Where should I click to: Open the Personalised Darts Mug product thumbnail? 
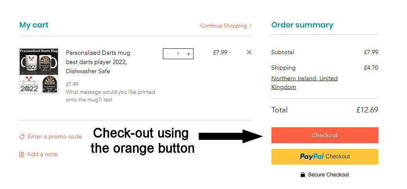40,71
